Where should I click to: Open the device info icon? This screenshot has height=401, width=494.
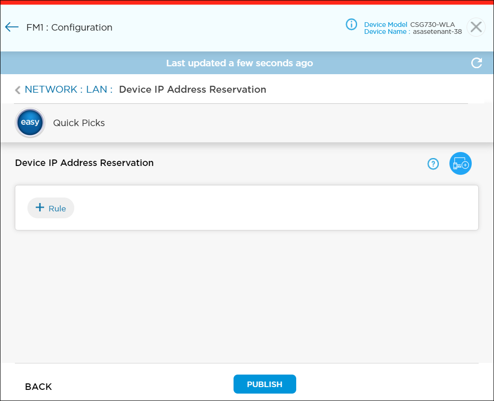[351, 24]
